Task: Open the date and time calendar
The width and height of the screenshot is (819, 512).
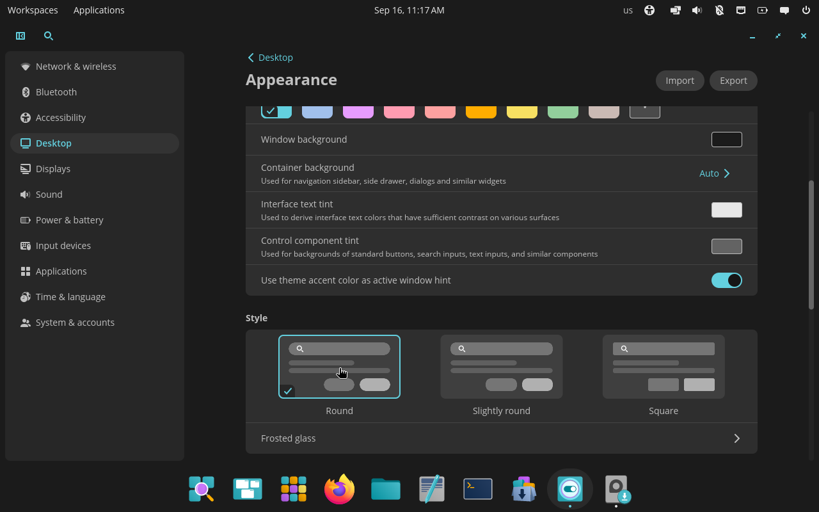Action: click(409, 10)
